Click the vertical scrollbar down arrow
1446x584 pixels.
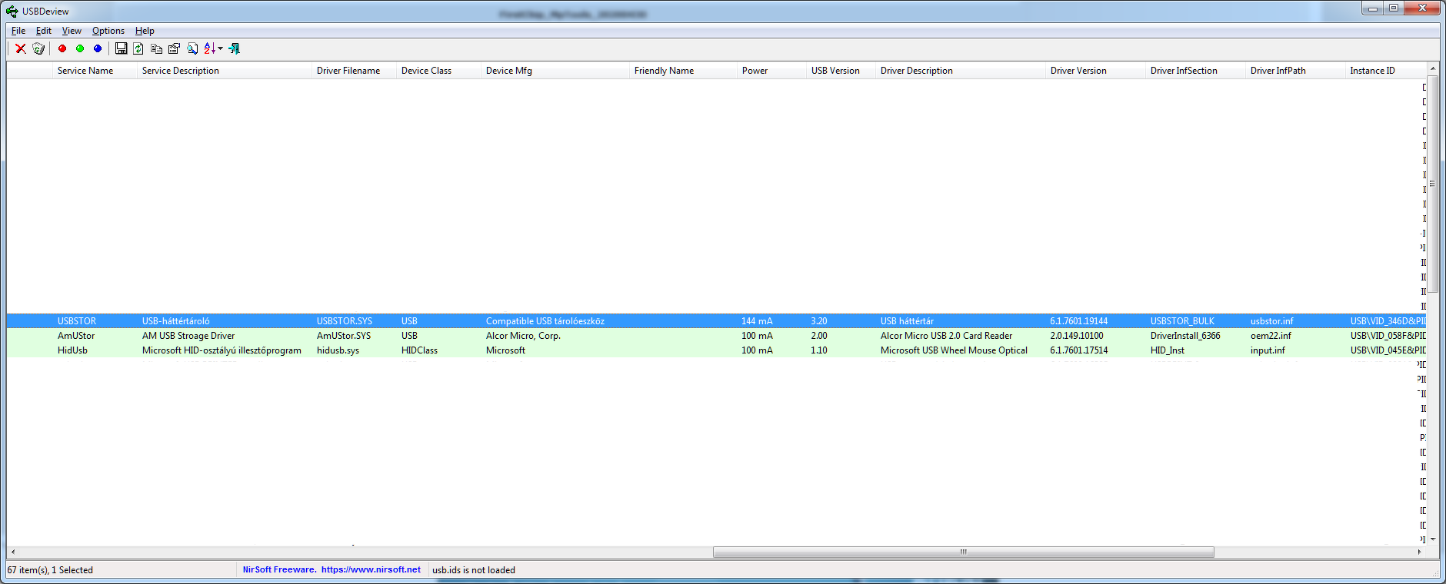tap(1433, 539)
